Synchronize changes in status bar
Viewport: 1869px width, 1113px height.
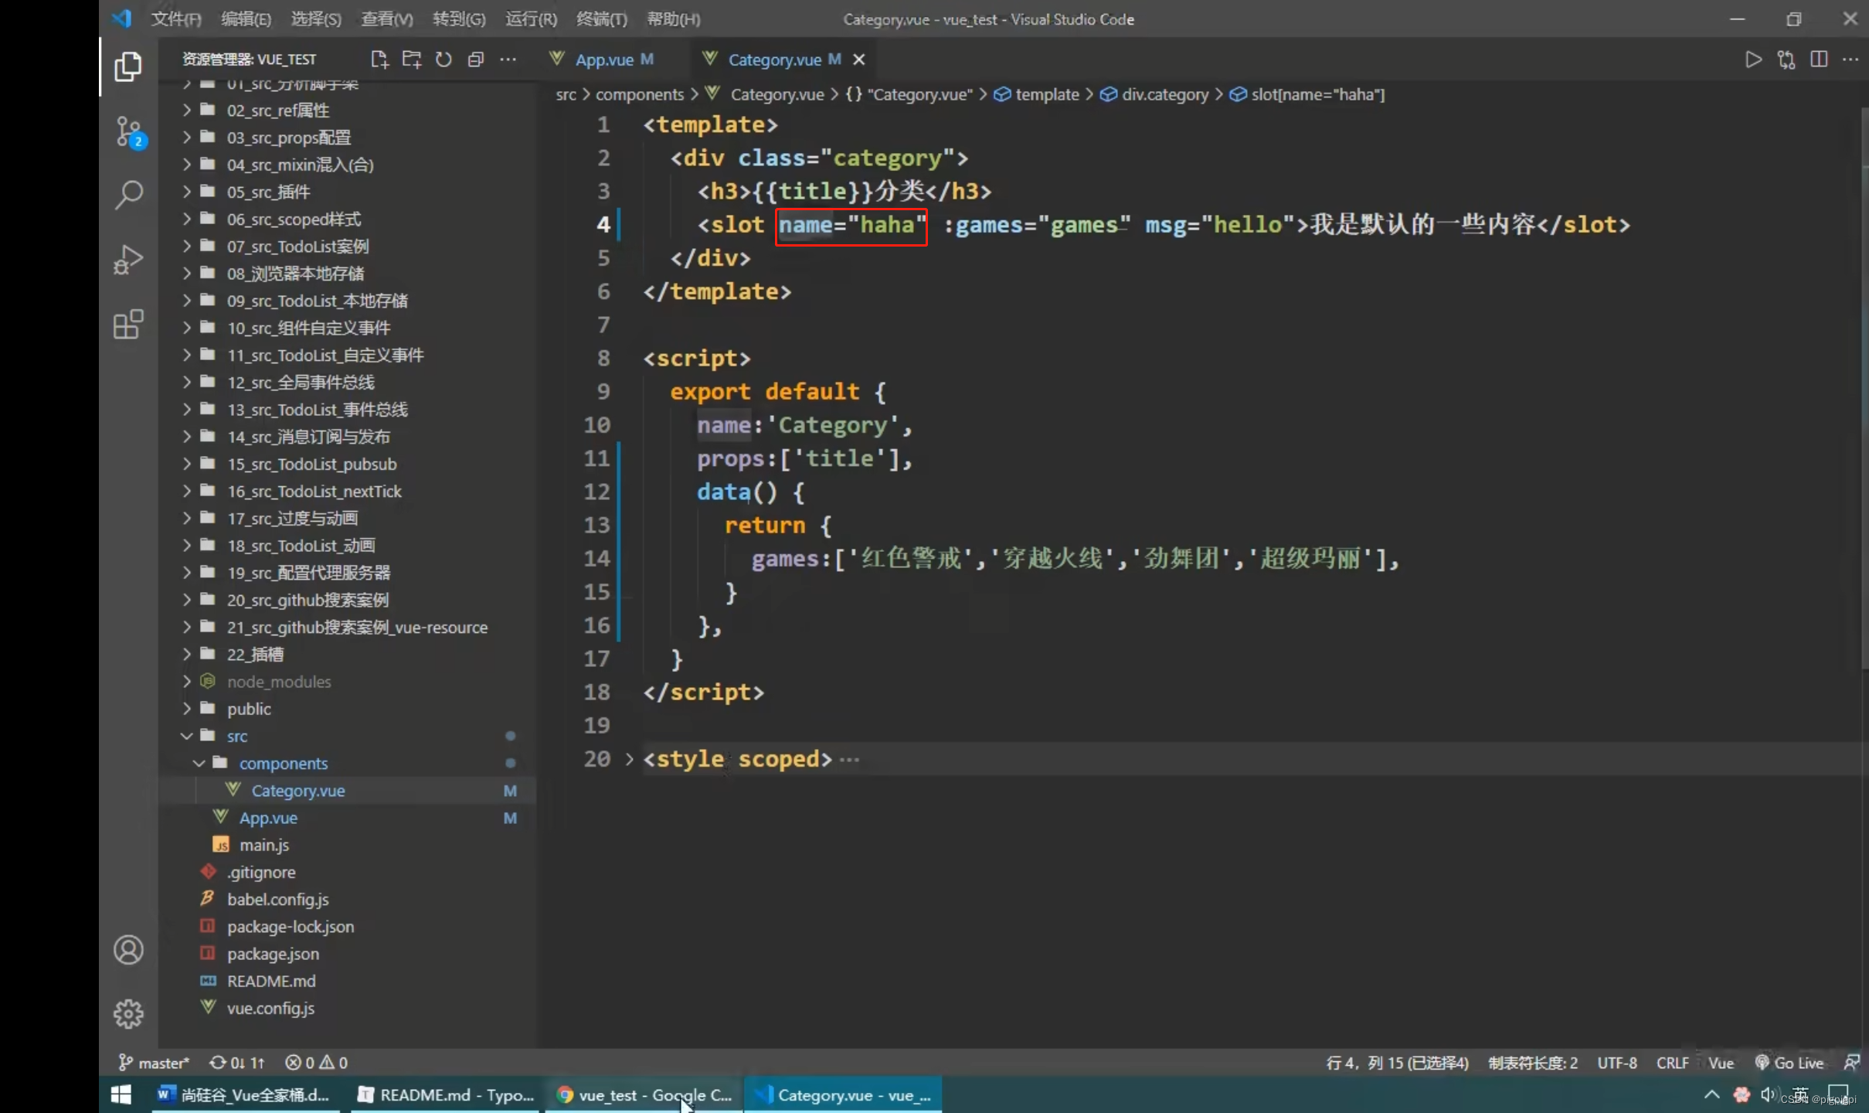click(237, 1063)
